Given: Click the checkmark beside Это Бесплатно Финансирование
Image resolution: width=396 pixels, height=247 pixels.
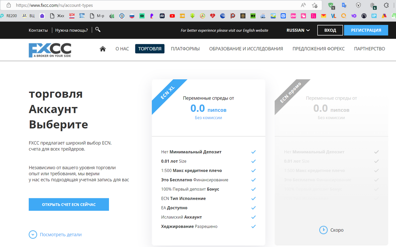Looking at the screenshot, I should click(x=253, y=180).
